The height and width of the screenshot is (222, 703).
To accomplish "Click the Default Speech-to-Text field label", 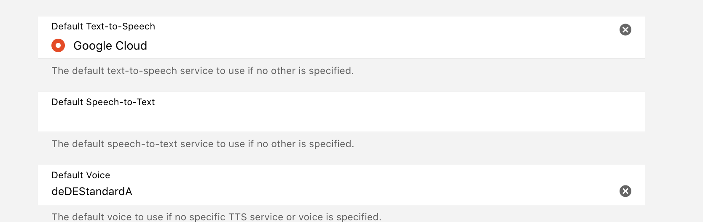I will point(103,102).
